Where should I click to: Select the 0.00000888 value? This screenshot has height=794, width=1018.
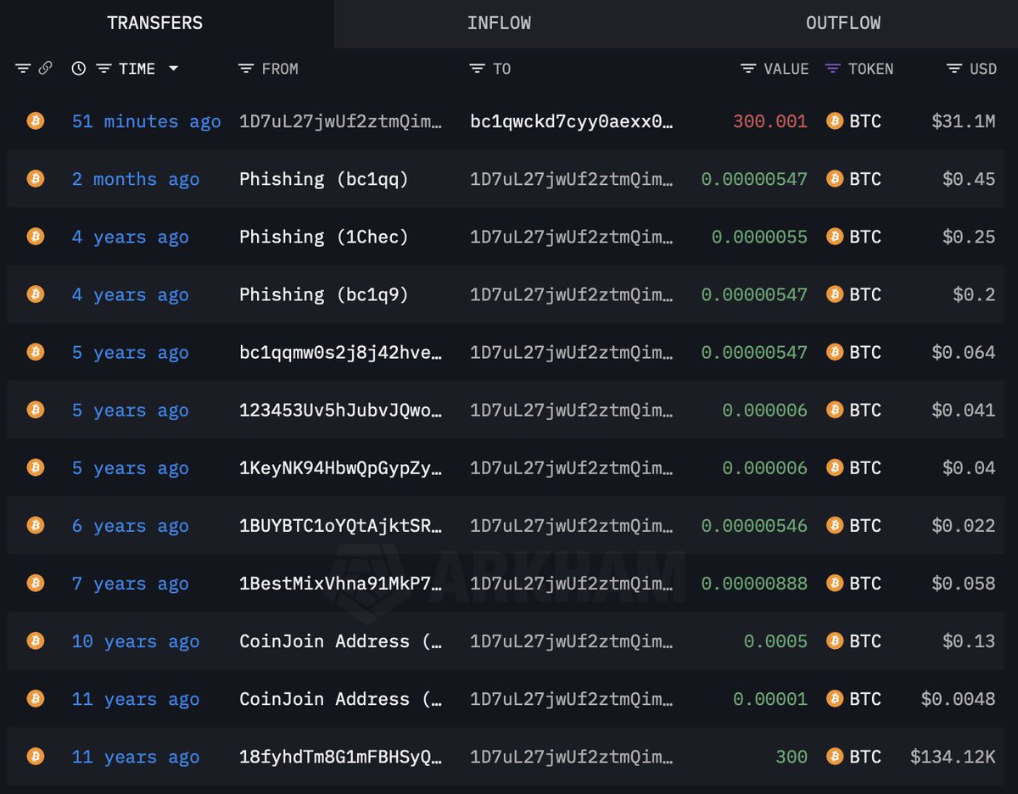pyautogui.click(x=754, y=584)
